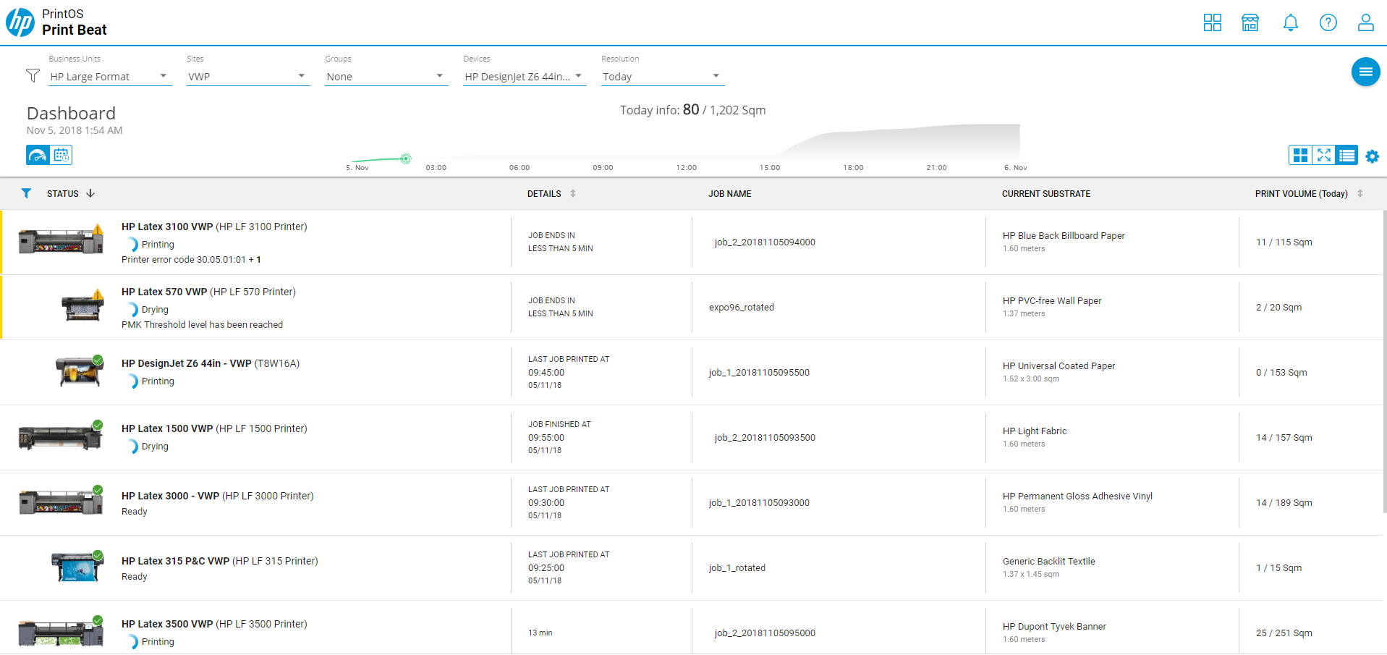Select the list view layout

pyautogui.click(x=1347, y=155)
